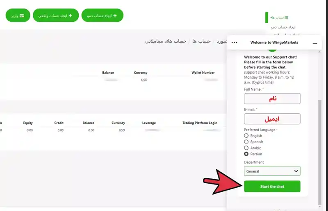Create a real account via ایجاد حساب واقعی
328x211 pixels.
click(x=56, y=16)
